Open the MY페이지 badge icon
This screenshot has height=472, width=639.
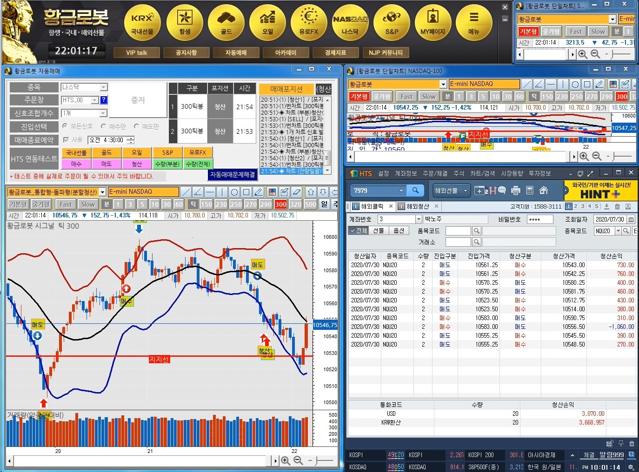click(433, 22)
